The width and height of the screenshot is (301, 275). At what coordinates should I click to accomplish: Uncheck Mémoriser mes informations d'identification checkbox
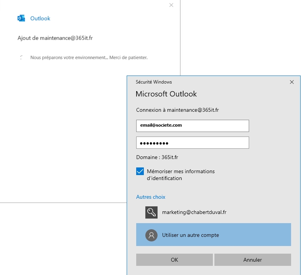pyautogui.click(x=140, y=172)
